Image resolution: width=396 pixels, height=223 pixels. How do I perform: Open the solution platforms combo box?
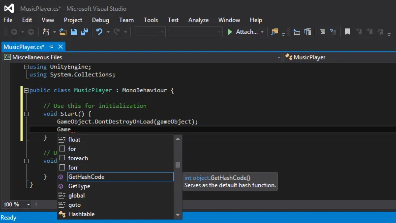(x=195, y=32)
